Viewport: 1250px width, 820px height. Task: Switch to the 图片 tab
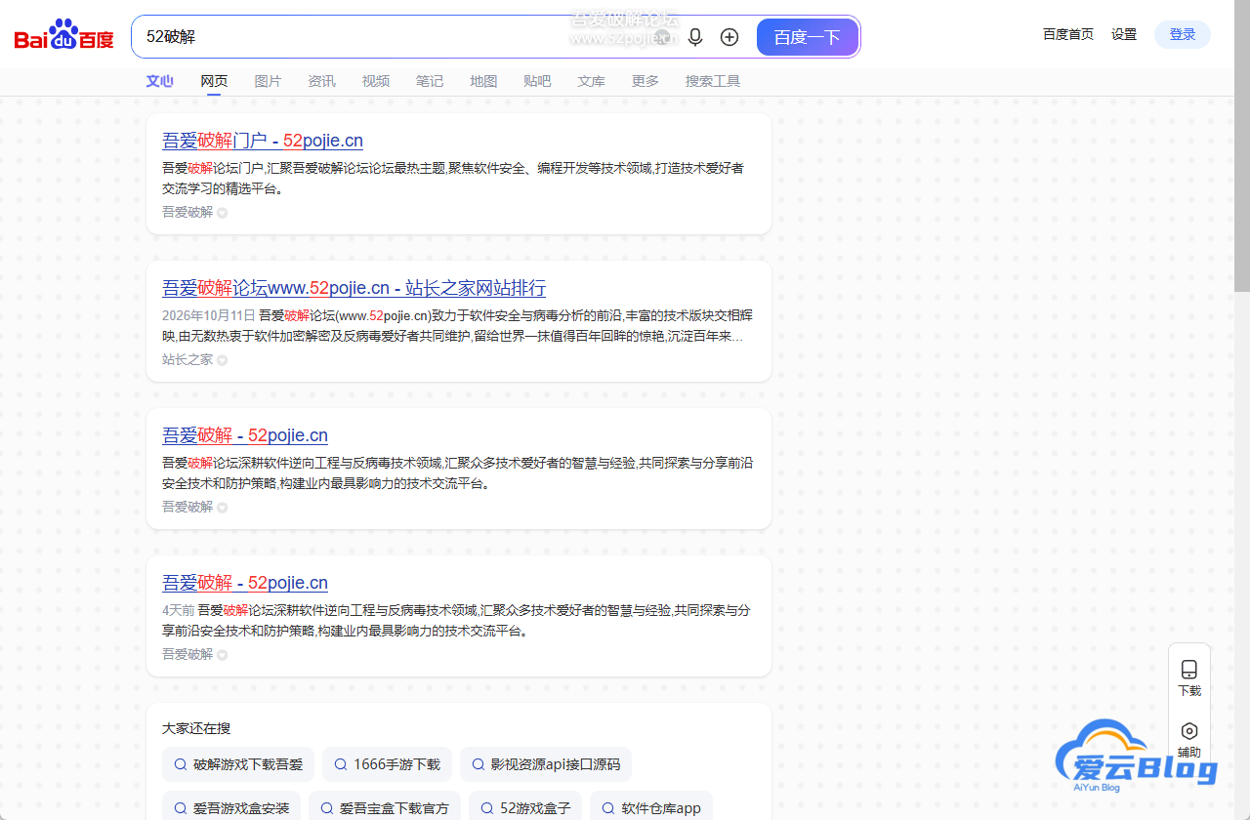tap(268, 81)
